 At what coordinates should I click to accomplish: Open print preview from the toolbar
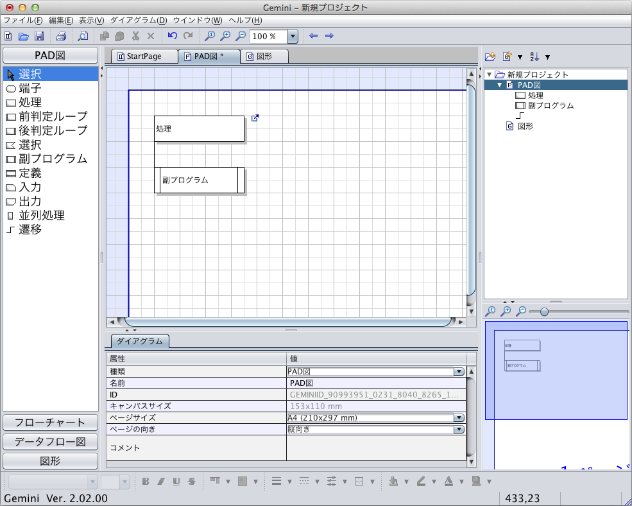[83, 37]
